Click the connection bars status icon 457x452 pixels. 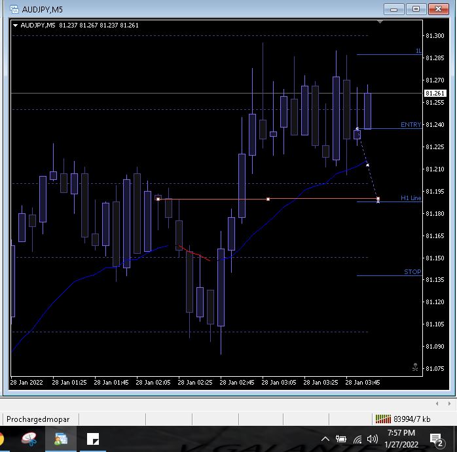coord(383,419)
